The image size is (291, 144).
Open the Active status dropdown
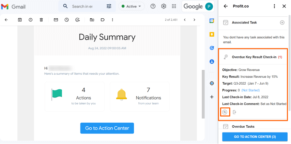tap(132, 6)
